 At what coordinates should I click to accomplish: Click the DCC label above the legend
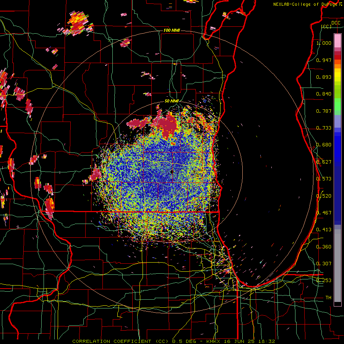coord(336,23)
